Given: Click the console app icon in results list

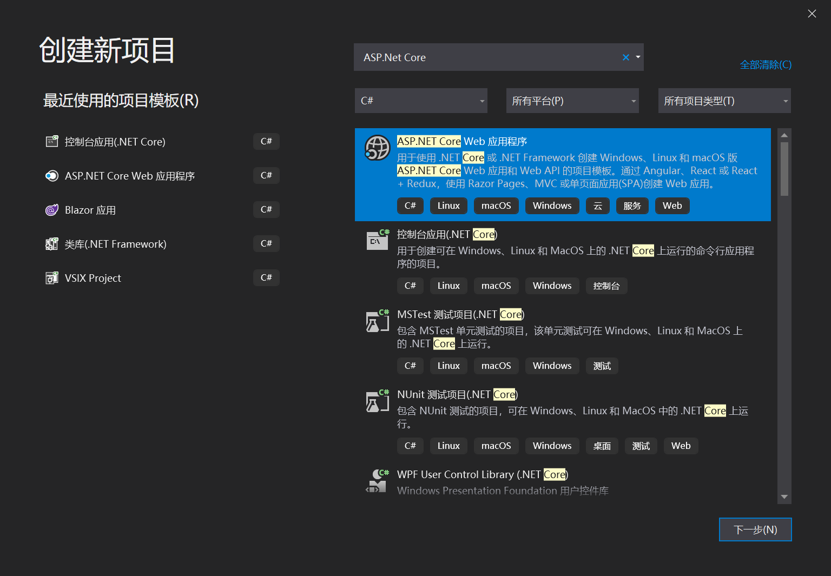Looking at the screenshot, I should [377, 240].
